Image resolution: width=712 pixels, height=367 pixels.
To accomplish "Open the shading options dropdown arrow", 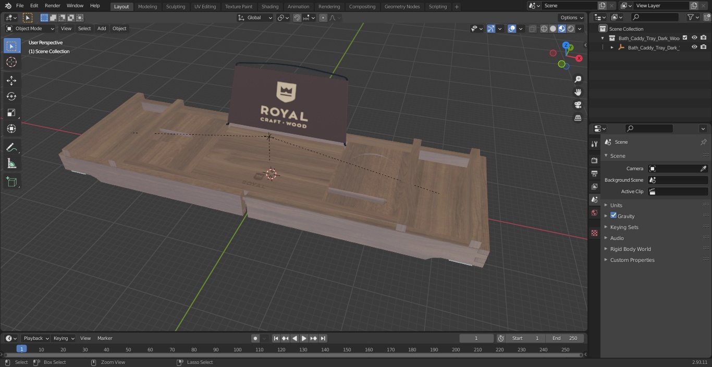I will point(580,29).
